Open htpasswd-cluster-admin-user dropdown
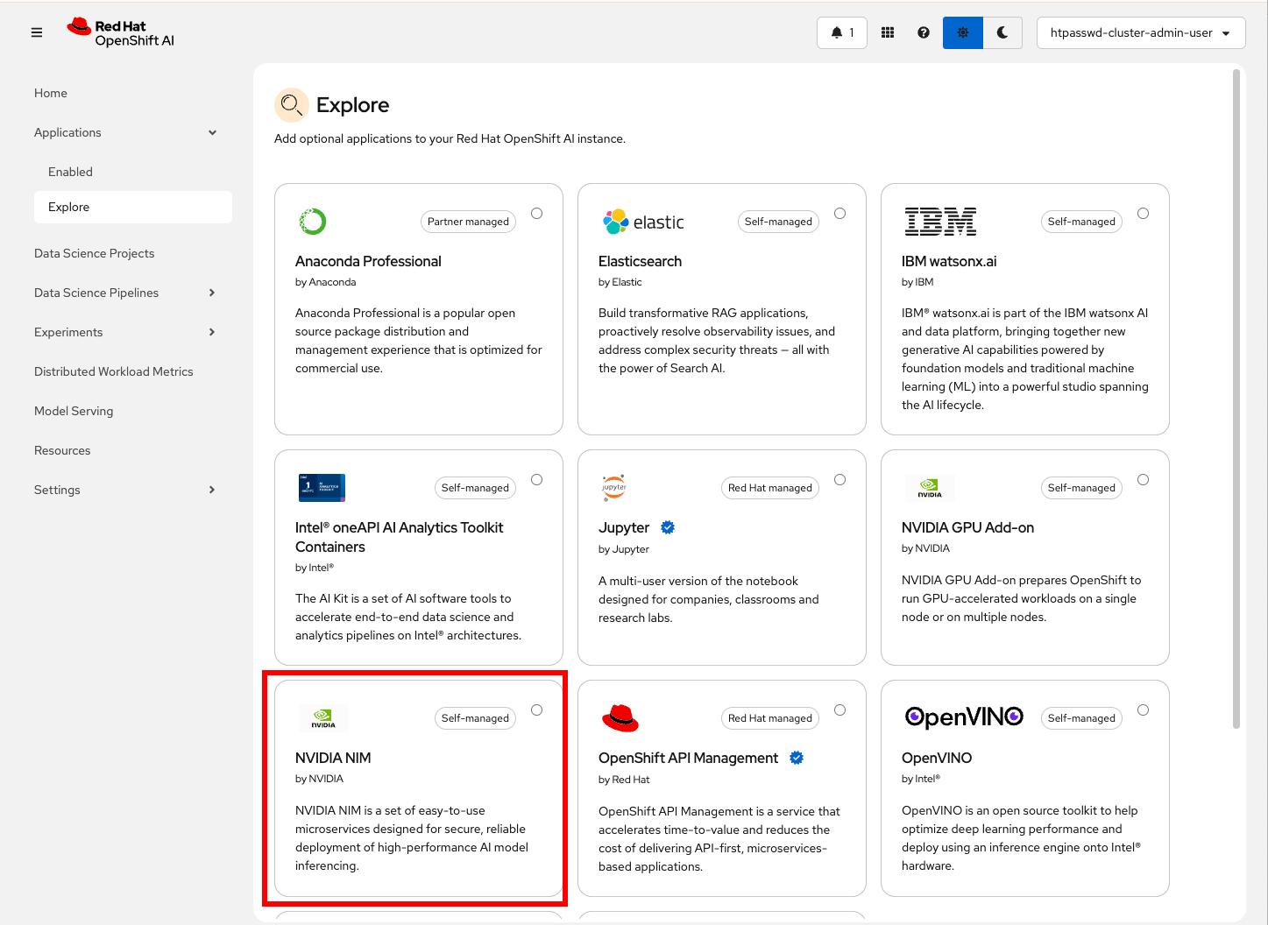Screen dimensions: 1268x925 (1141, 32)
